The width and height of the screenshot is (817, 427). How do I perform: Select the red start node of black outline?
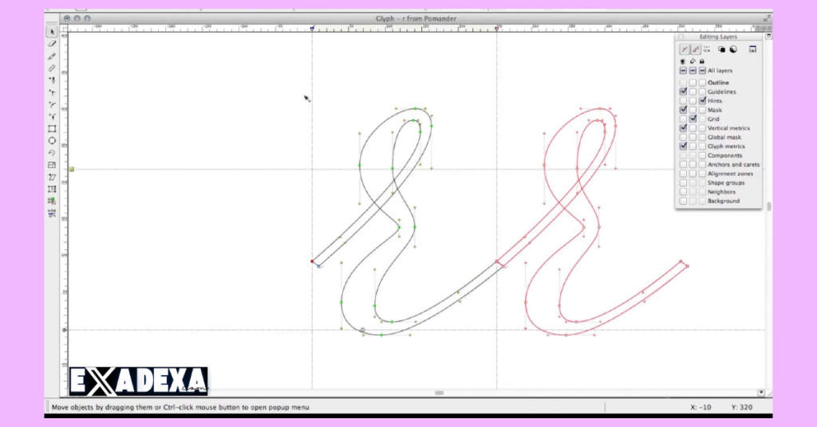tap(312, 261)
